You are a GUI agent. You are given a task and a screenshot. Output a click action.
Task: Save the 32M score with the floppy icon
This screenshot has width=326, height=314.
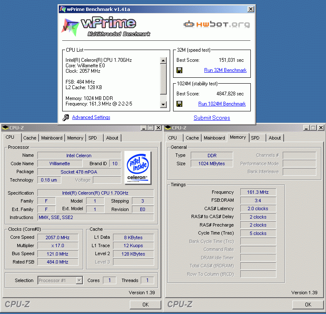[179, 70]
